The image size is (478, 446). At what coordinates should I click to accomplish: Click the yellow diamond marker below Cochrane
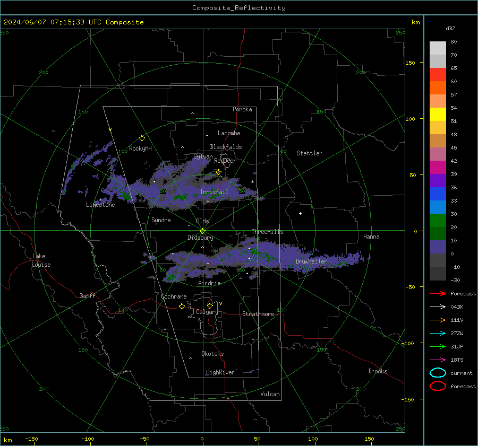point(182,306)
